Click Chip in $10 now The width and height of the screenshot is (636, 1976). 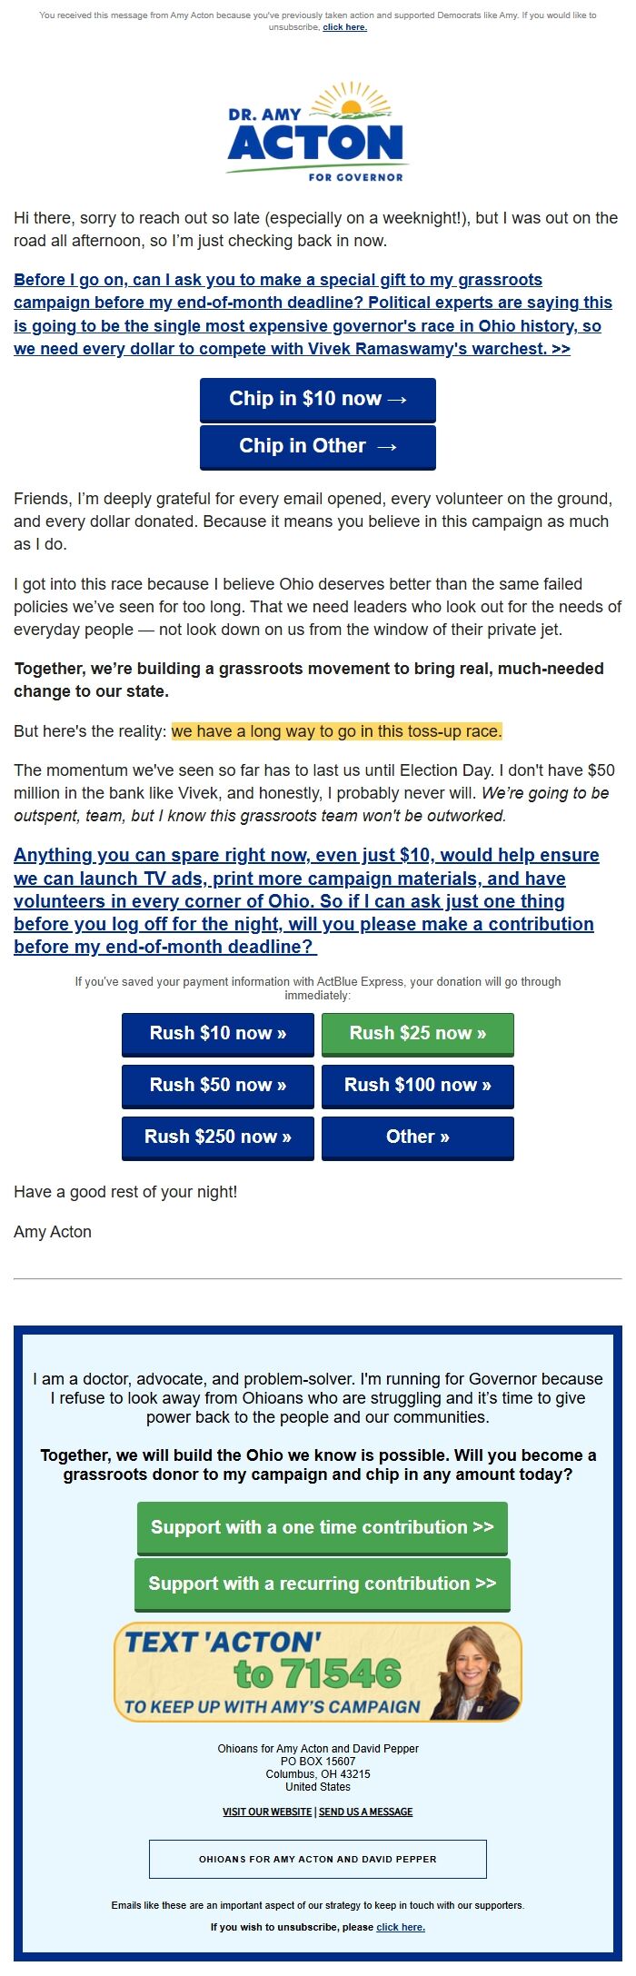pyautogui.click(x=316, y=399)
